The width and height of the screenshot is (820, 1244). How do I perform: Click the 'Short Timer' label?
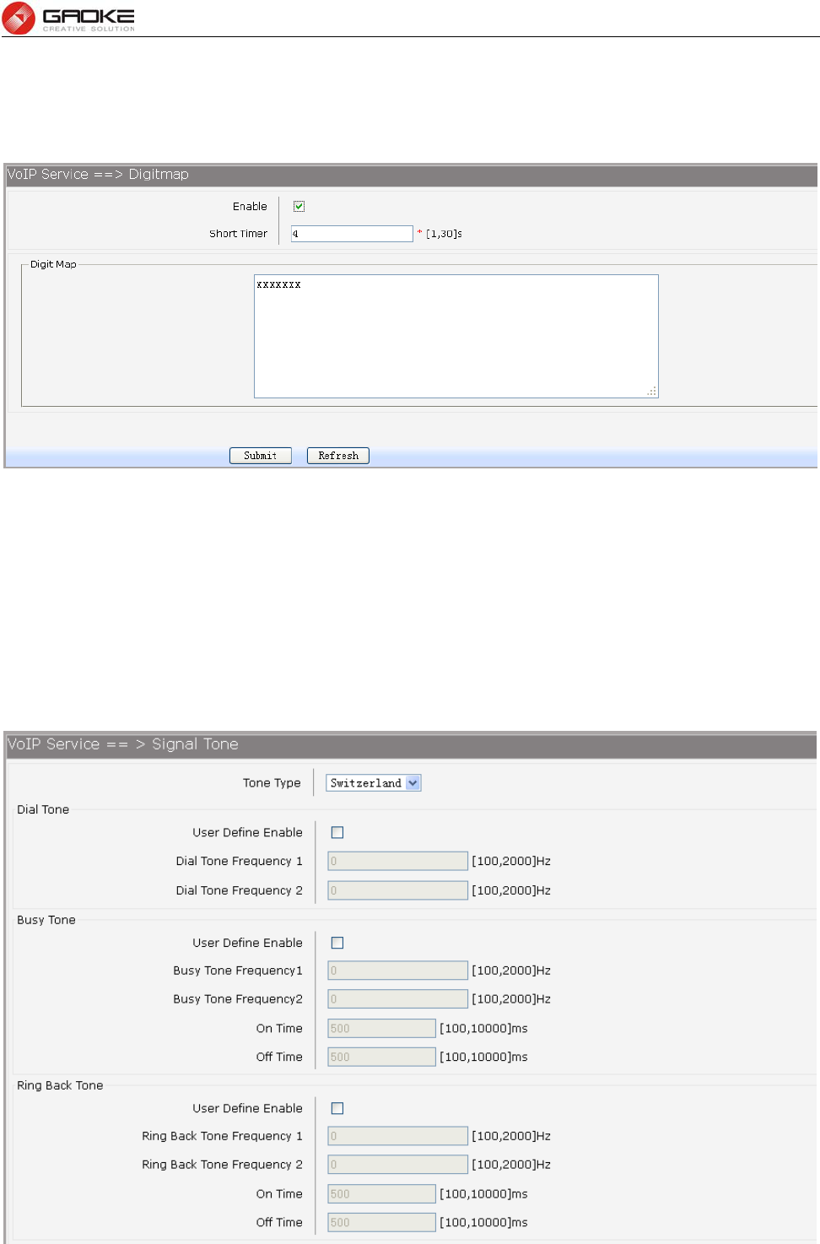point(238,234)
